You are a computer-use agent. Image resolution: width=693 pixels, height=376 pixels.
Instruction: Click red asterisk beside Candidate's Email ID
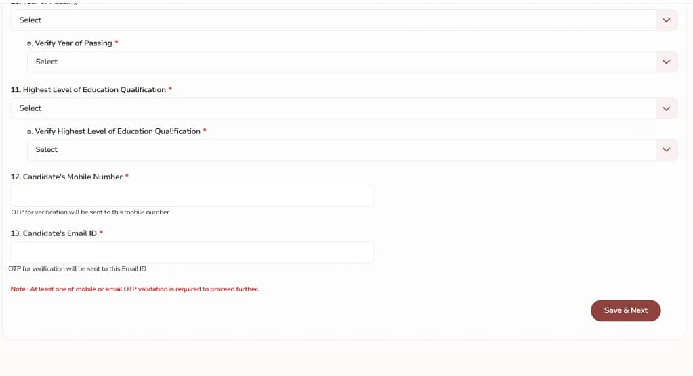tap(102, 233)
